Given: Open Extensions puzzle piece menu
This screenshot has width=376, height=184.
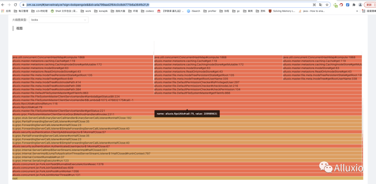Looking at the screenshot, I should point(354,5).
